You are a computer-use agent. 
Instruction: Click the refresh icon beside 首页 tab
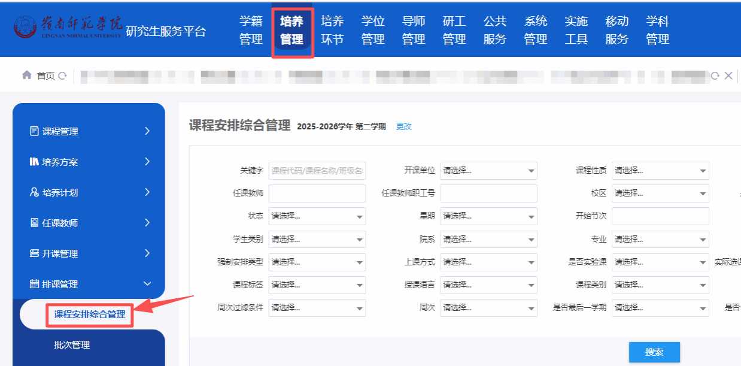[x=62, y=76]
